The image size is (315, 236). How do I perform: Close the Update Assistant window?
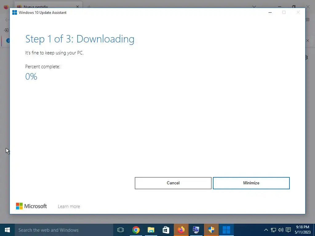pos(298,12)
